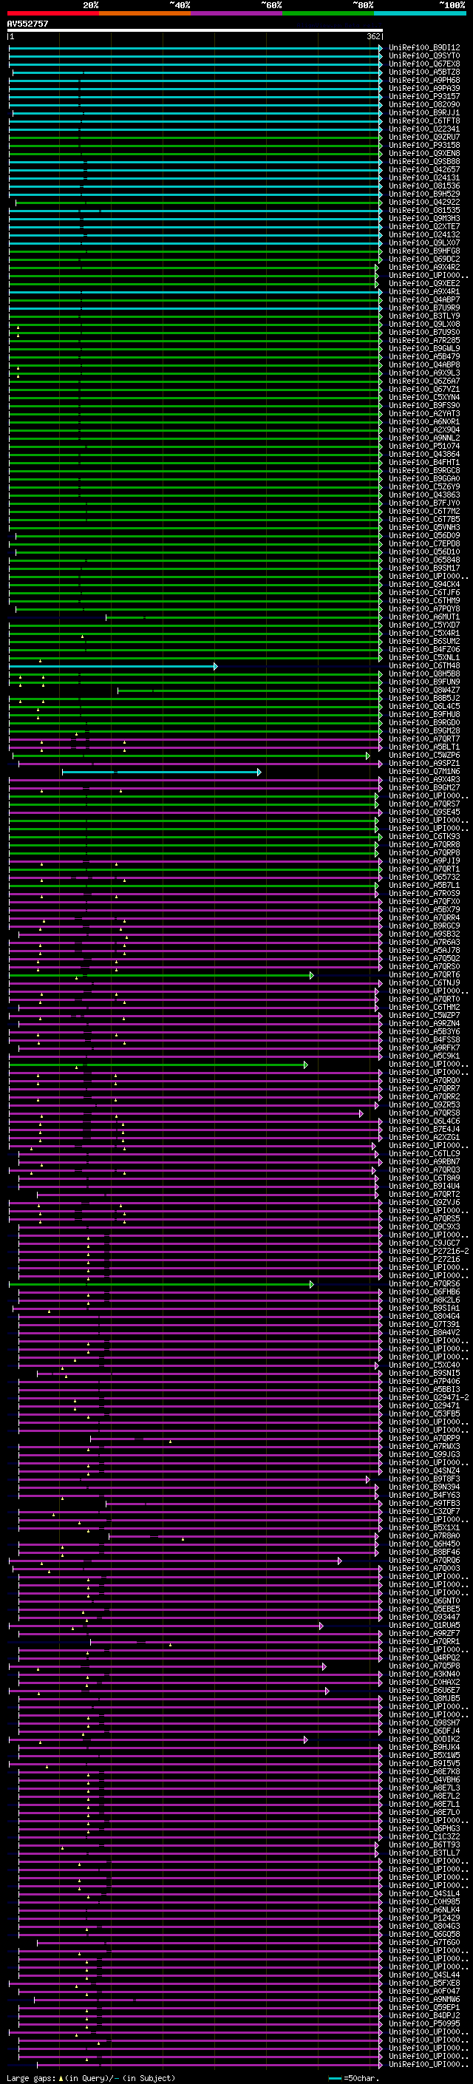The image size is (473, 2084).
Task: Select the UniRef100_O93447 label
Action: coord(423,1618)
